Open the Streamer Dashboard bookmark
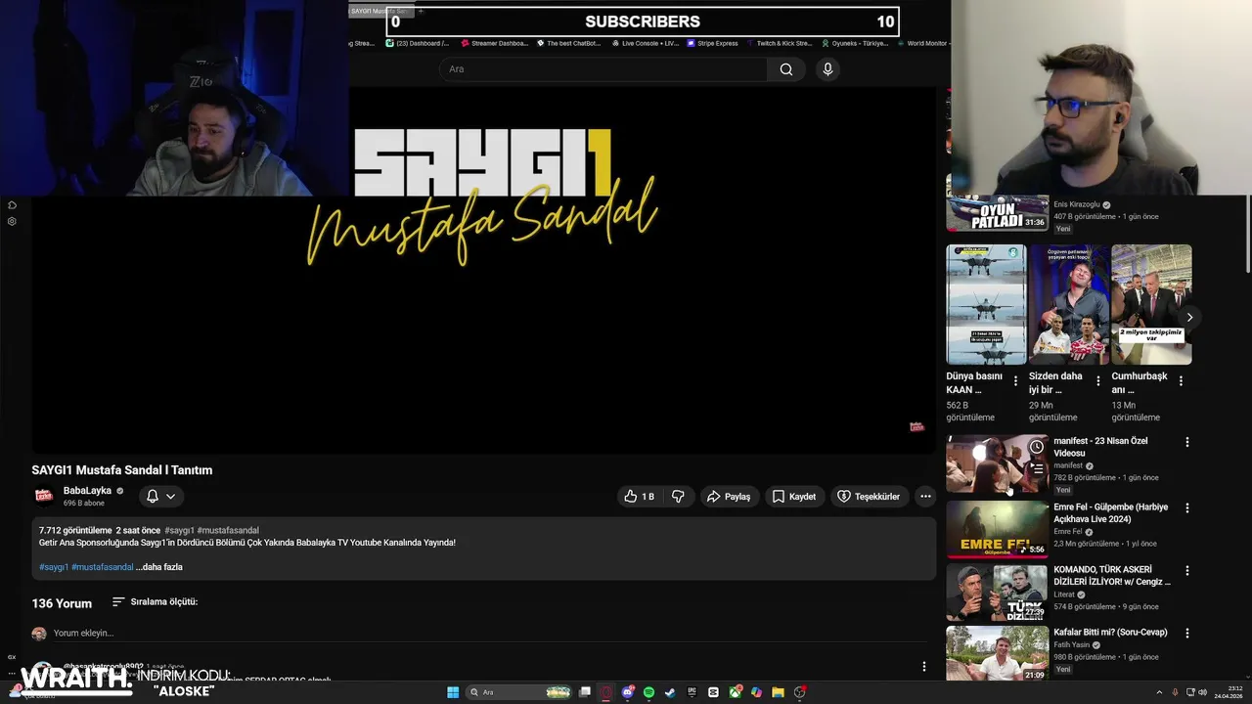The image size is (1252, 704). pyautogui.click(x=494, y=43)
